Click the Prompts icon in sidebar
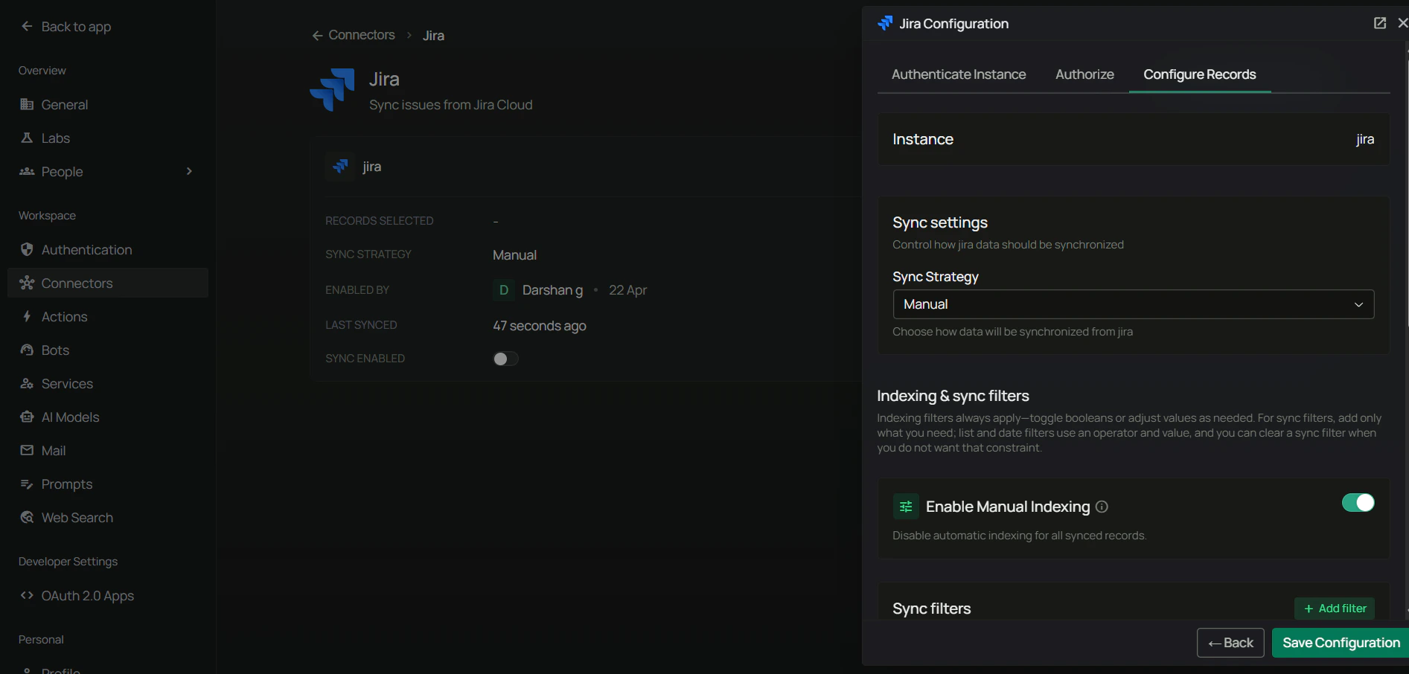The height and width of the screenshot is (674, 1409). coord(27,484)
